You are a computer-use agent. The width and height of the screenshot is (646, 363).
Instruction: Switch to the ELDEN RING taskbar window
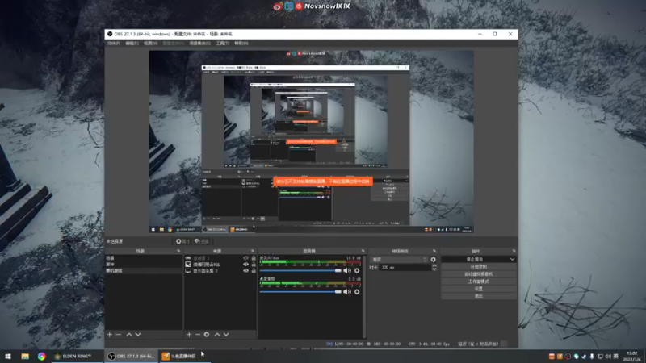[x=77, y=356]
